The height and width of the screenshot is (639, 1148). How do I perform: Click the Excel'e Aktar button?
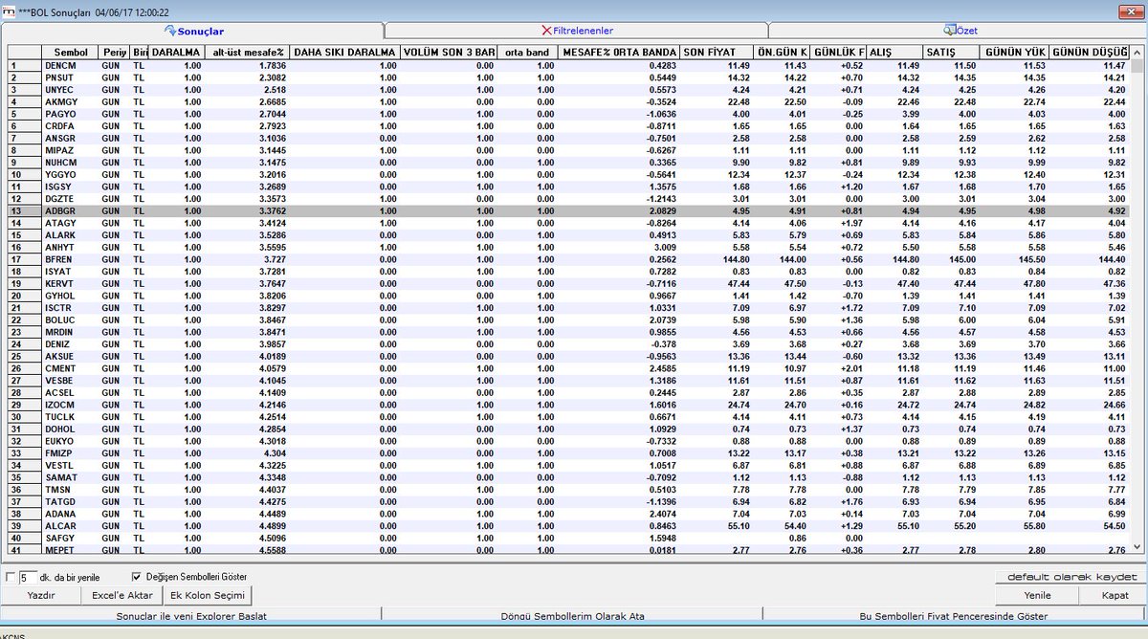point(122,595)
